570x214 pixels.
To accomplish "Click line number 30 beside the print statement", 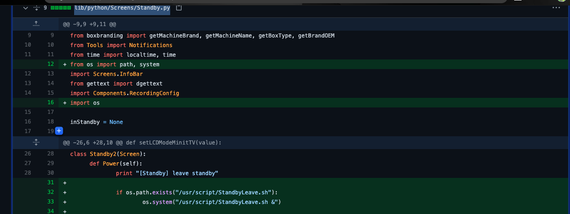I will click(50, 173).
